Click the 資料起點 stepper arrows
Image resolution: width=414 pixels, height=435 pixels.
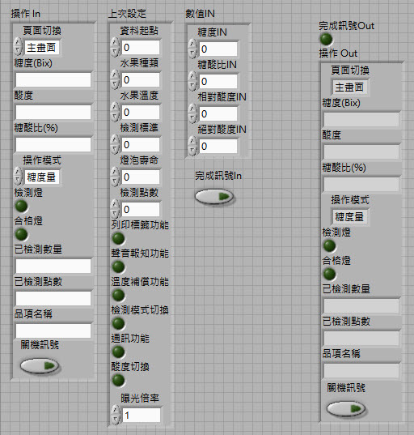tap(115, 47)
